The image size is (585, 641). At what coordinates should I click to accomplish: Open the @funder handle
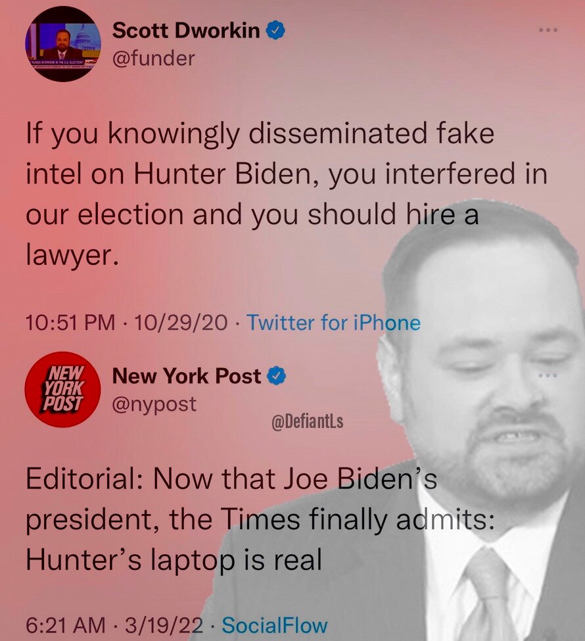153,59
